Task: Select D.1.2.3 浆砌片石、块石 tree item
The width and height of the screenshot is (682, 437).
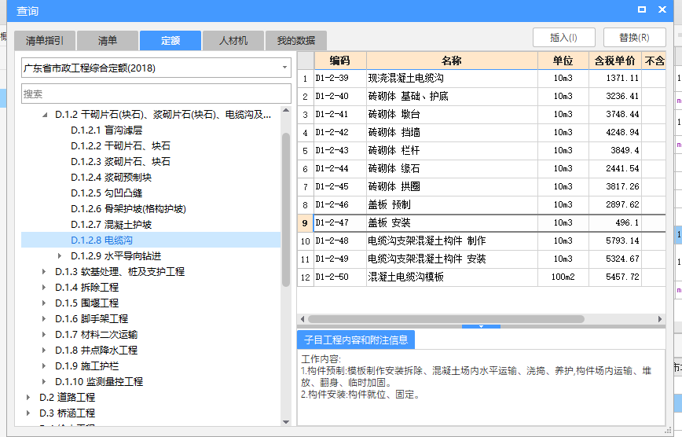Action: [x=120, y=161]
